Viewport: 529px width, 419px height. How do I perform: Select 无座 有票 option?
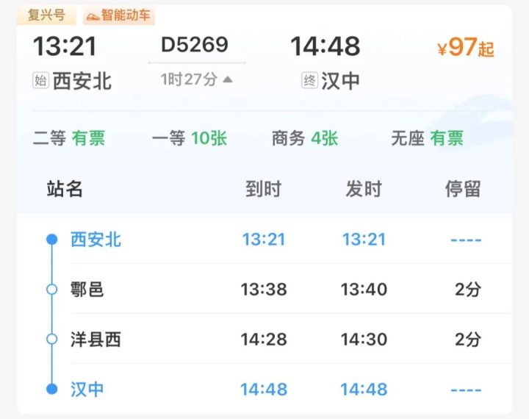pos(427,137)
